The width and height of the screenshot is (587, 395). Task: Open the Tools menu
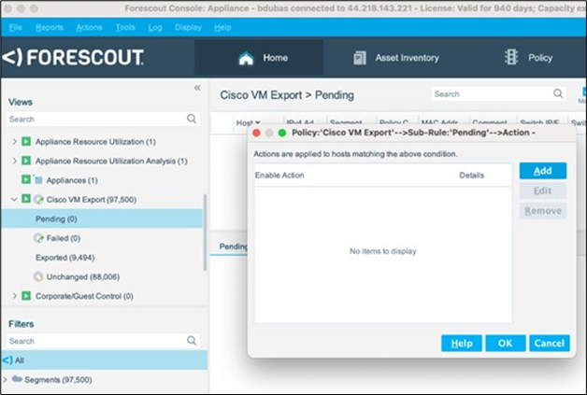[125, 27]
